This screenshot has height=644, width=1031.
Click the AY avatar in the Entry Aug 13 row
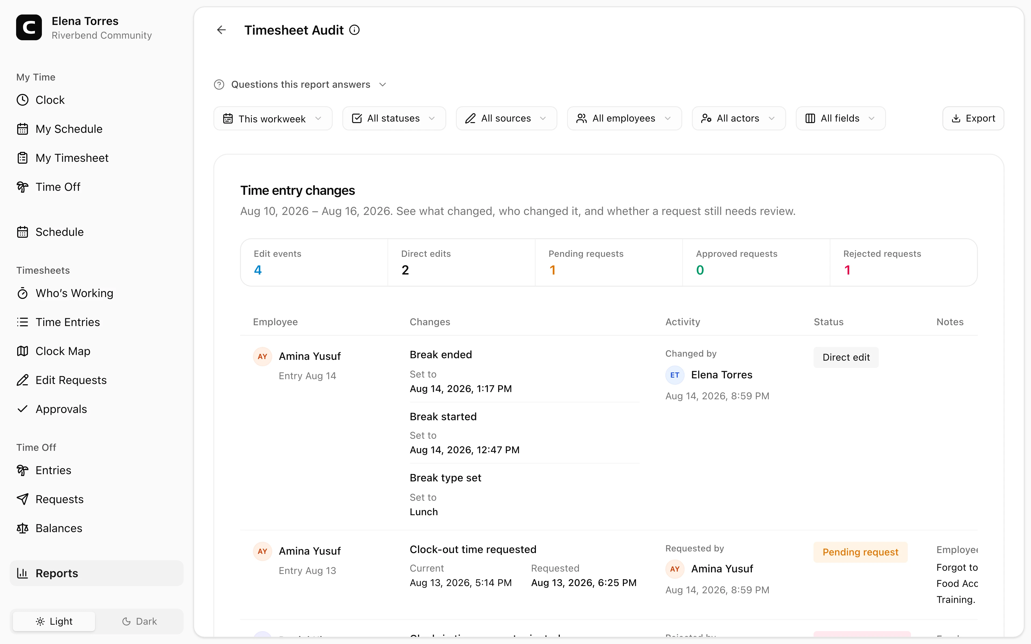262,551
